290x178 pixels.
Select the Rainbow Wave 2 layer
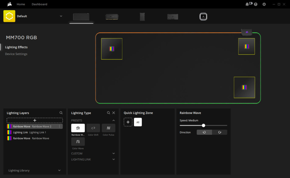coord(35,126)
